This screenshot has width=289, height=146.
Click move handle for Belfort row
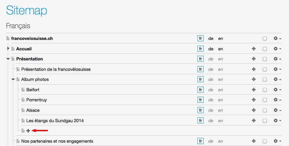[254, 90]
